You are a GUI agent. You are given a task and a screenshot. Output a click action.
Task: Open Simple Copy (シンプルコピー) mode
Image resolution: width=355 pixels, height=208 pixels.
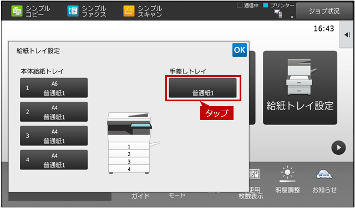(31, 11)
